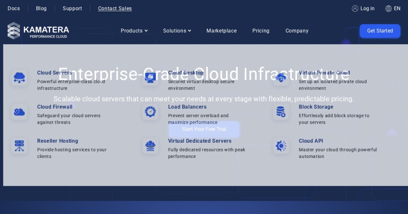This screenshot has height=214, width=408.
Task: Click the Cloud Desktop icon
Action: pyautogui.click(x=150, y=78)
